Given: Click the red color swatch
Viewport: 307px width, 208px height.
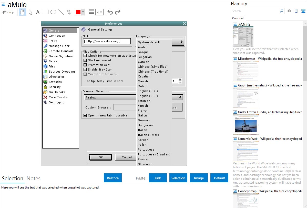Looking at the screenshot, I should tap(78, 12).
